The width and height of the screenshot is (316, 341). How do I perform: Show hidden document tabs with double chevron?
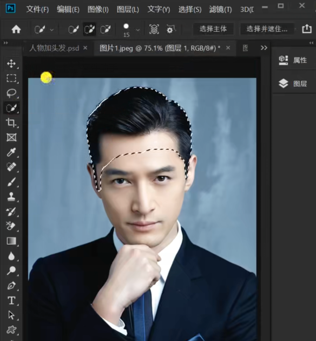(x=264, y=48)
